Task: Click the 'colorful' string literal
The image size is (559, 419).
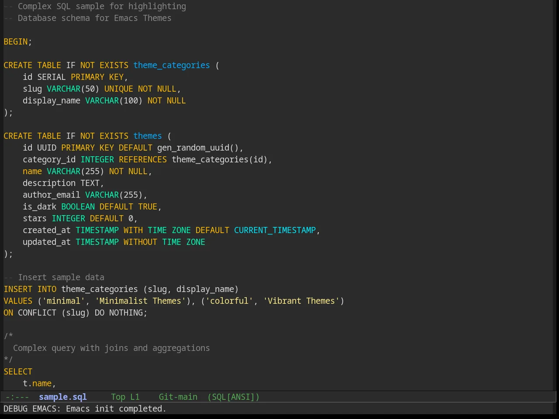Action: pyautogui.click(x=229, y=301)
